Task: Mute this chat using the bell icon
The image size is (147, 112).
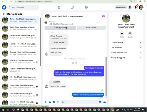Action: coord(122,34)
